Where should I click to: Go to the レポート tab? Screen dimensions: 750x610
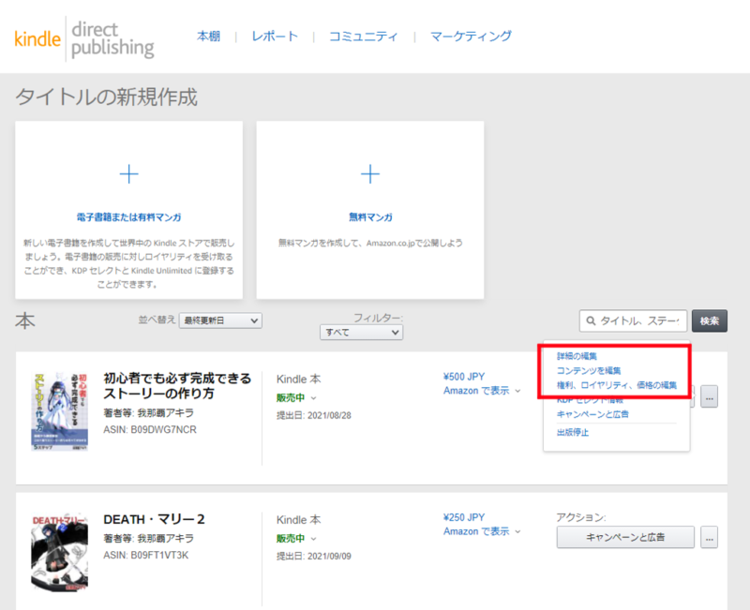(x=275, y=37)
